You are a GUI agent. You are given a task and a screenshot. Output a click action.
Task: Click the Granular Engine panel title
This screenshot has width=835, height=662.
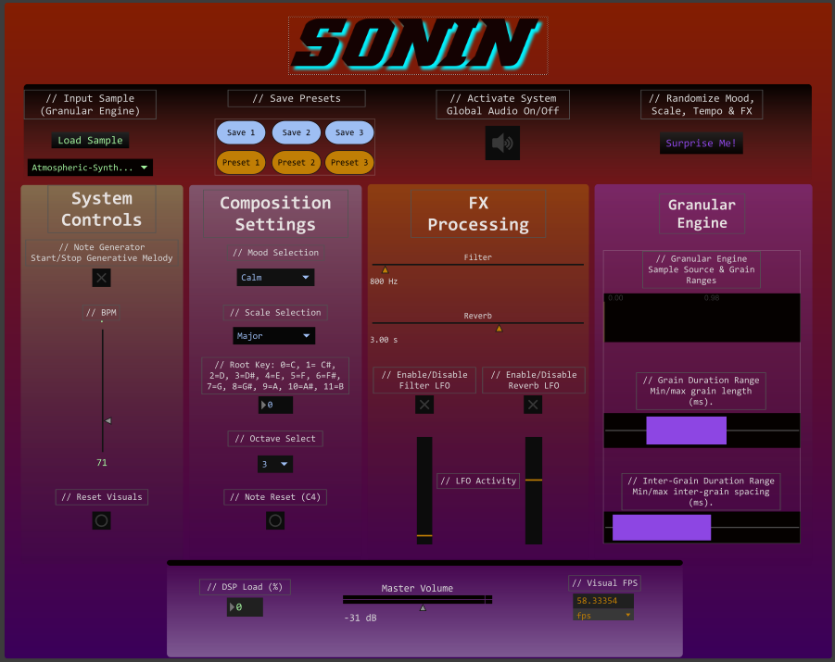(702, 213)
